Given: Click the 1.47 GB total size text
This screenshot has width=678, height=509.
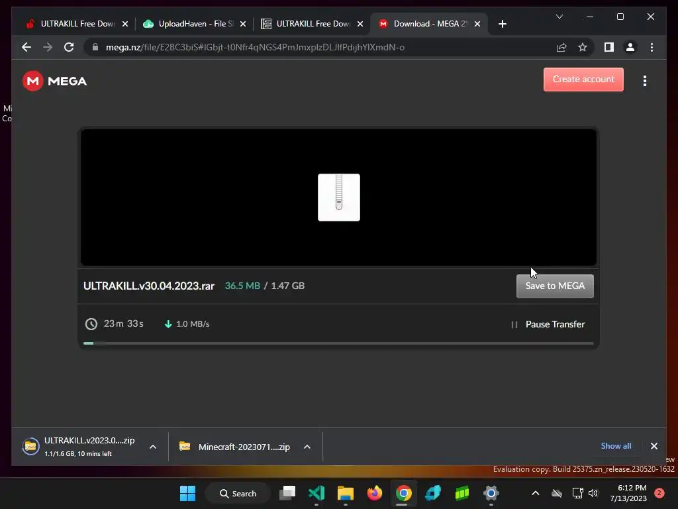Looking at the screenshot, I should [287, 286].
